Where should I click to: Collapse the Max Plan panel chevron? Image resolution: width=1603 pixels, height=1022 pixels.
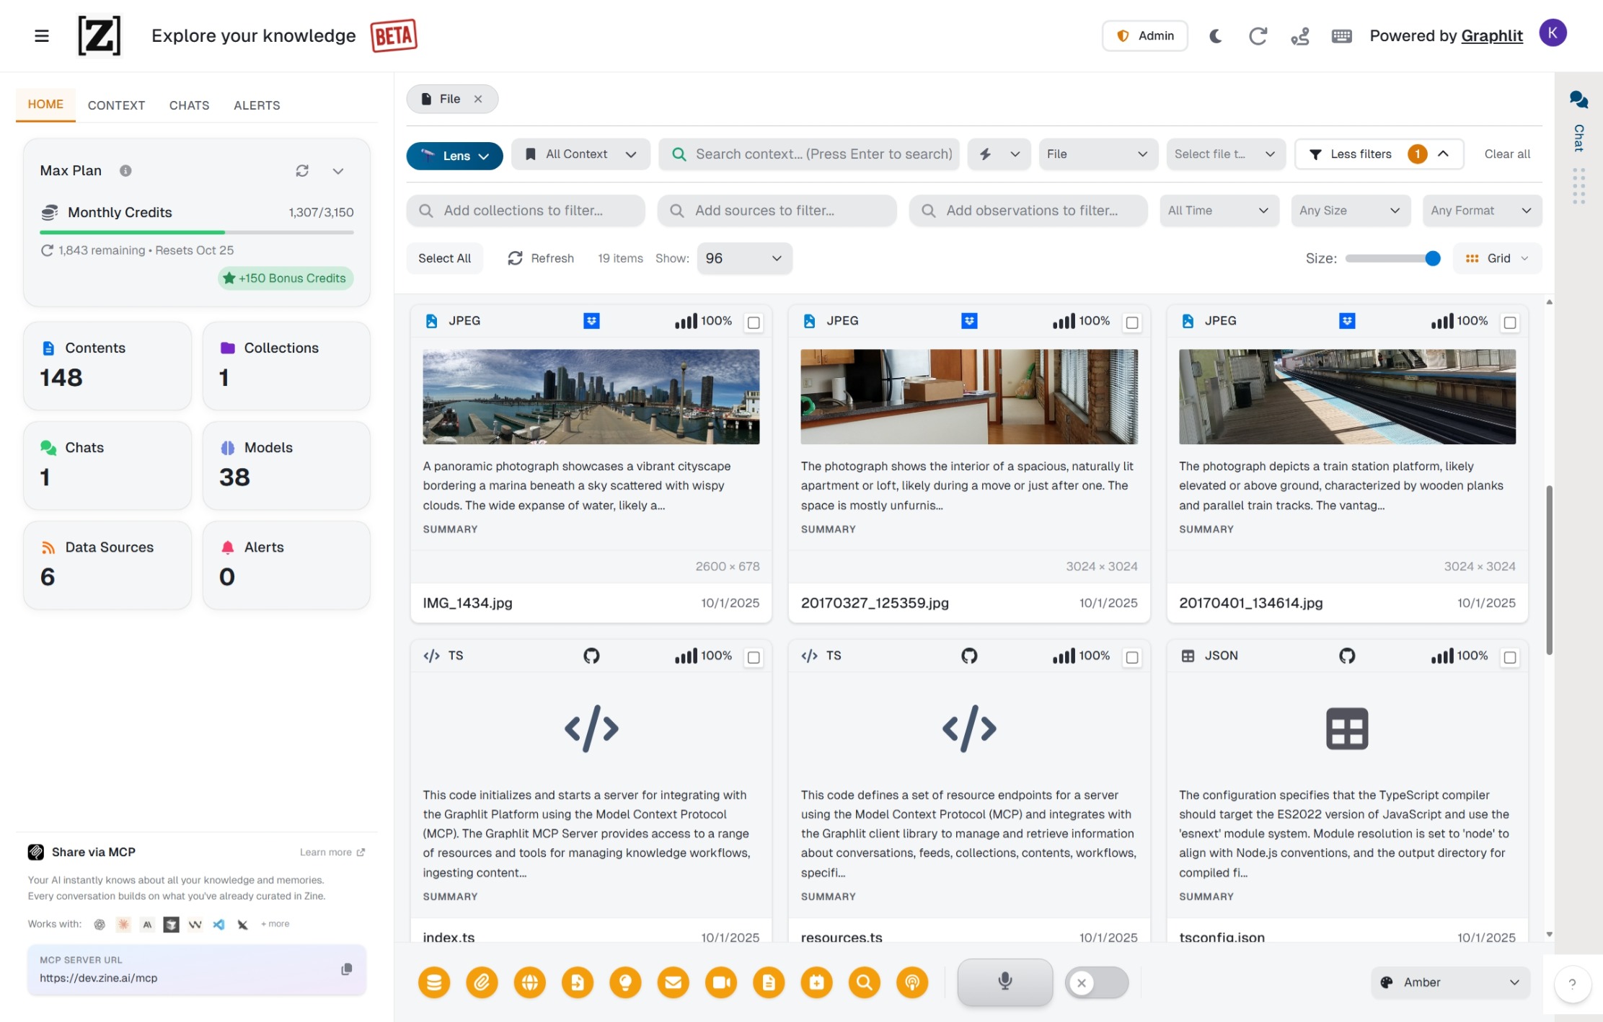click(x=338, y=171)
